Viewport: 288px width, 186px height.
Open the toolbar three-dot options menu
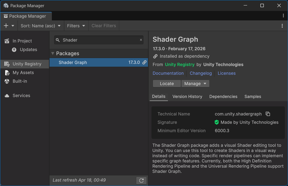click(282, 26)
